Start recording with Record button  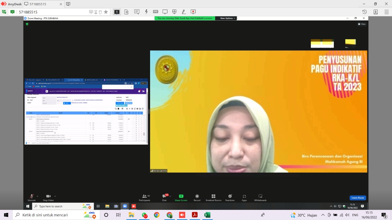[x=197, y=196]
